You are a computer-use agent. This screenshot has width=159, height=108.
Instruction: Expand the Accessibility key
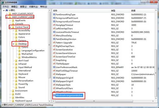pyautogui.click(x=13, y=30)
